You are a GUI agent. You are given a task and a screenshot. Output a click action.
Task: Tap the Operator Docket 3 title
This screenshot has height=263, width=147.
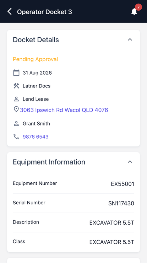tap(44, 12)
